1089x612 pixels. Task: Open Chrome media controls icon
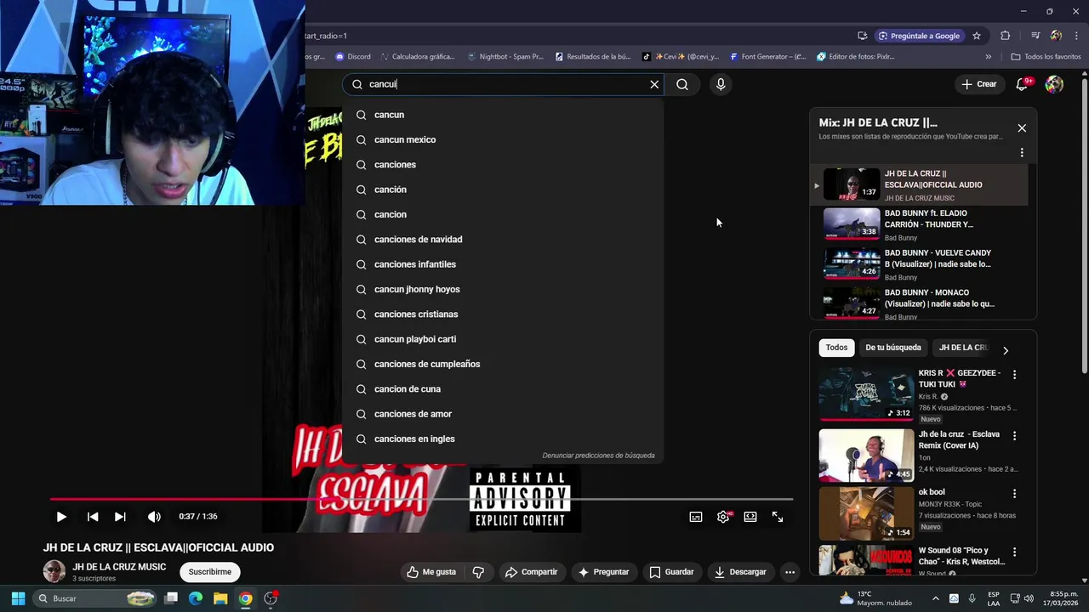click(x=1035, y=36)
